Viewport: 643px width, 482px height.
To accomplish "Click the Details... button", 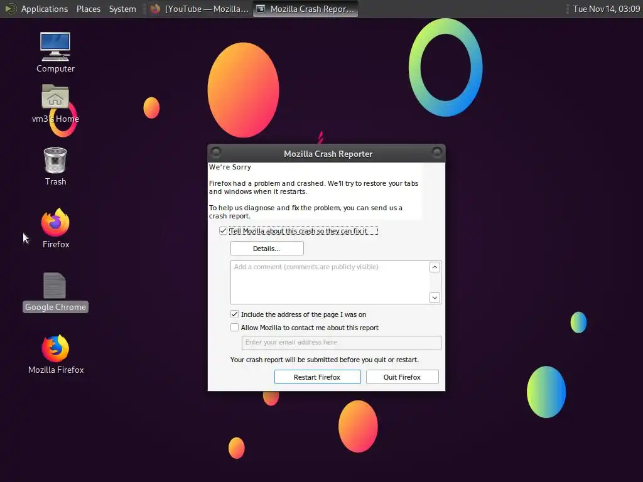I will point(267,249).
